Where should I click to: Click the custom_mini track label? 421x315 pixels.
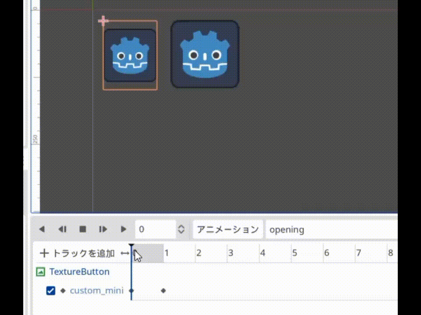tap(96, 290)
